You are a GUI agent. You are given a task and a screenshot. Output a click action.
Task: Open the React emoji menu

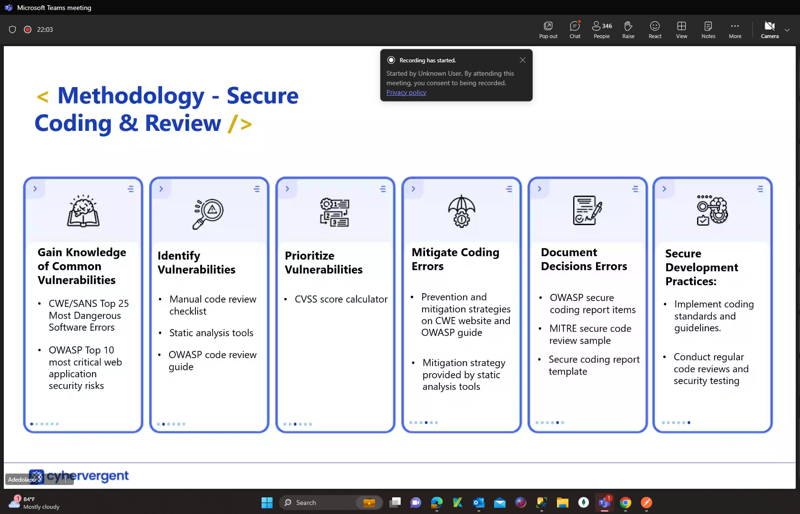(655, 30)
